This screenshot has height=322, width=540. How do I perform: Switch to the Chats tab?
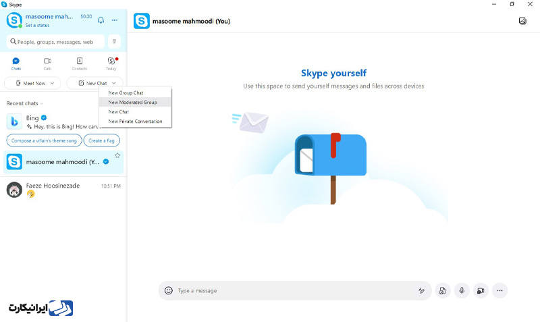pyautogui.click(x=16, y=63)
